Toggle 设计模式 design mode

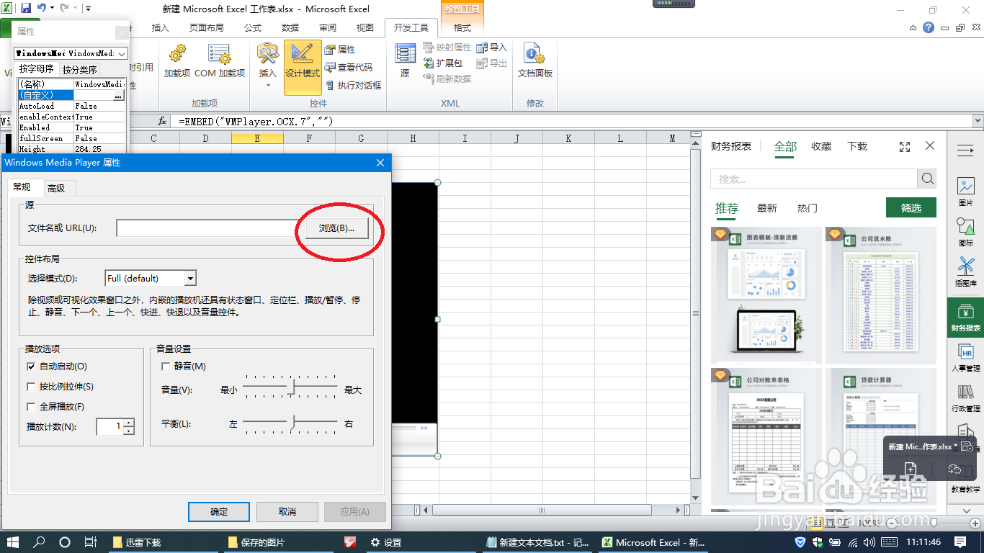point(303,68)
